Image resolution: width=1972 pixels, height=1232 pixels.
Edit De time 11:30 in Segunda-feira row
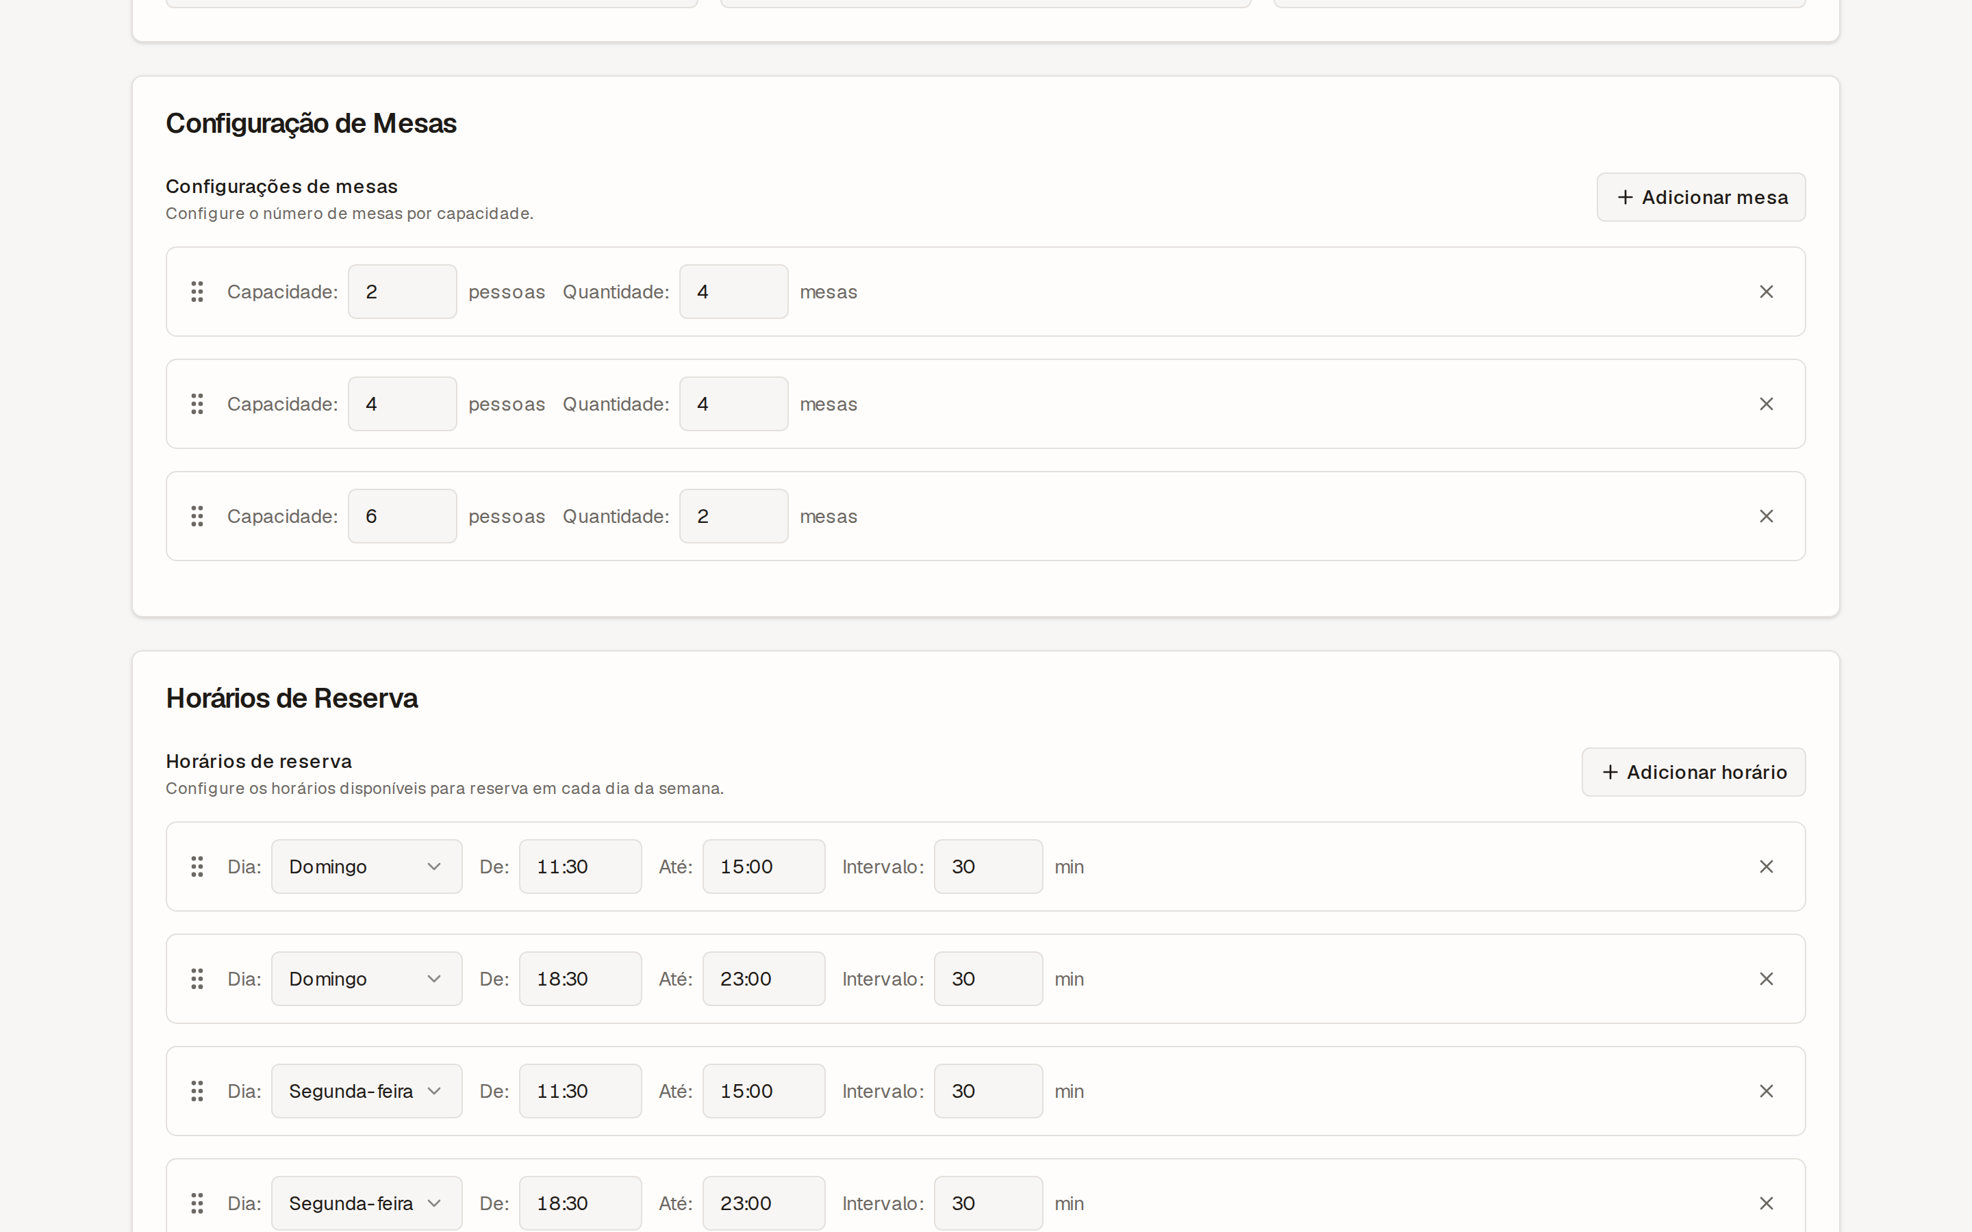tap(580, 1092)
